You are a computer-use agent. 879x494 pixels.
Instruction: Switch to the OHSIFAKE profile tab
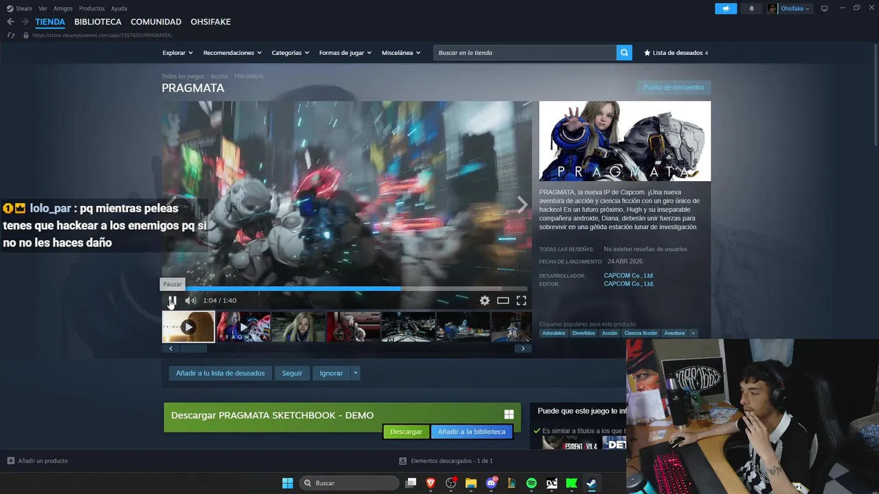211,22
